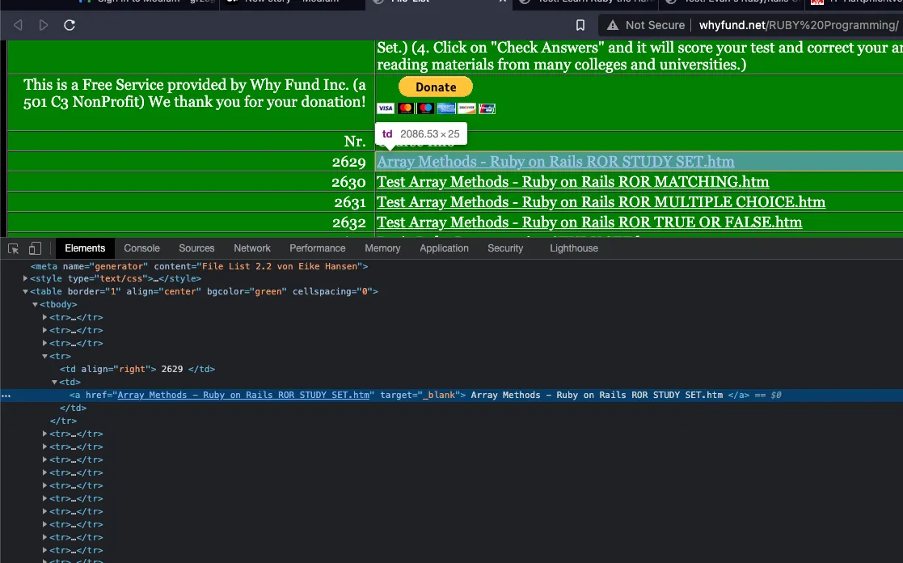Click the browser reload icon
Viewport: 903px width, 563px height.
click(x=70, y=25)
